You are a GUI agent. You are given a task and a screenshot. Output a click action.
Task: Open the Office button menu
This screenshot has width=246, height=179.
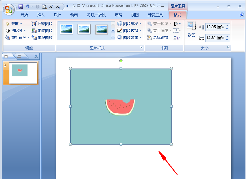click(x=9, y=9)
